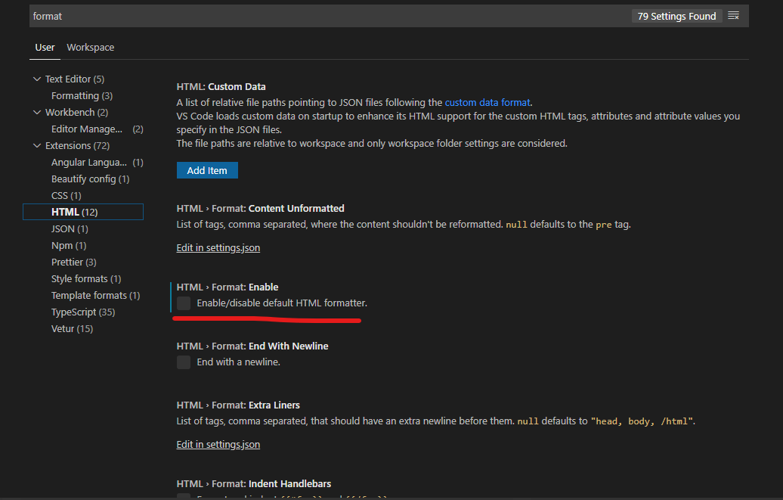
Task: Collapse the Workbench section
Action: pyautogui.click(x=37, y=112)
